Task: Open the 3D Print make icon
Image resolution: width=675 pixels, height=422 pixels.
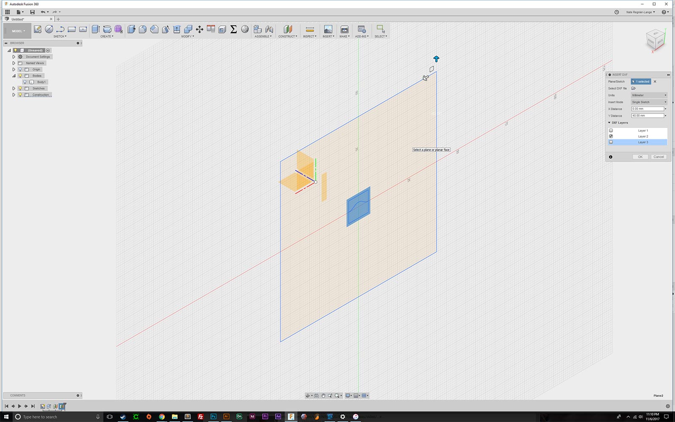Action: tap(344, 29)
